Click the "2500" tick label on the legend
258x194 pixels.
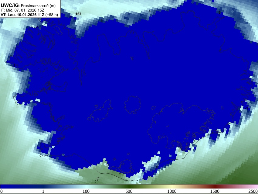tap(253, 191)
